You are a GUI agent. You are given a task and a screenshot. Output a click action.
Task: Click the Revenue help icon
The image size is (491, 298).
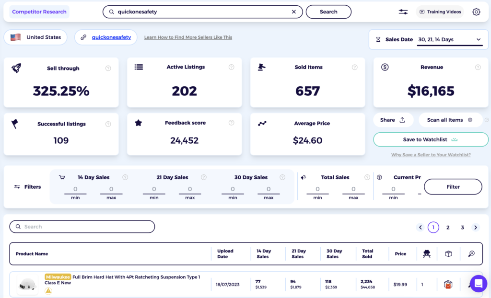point(478,67)
